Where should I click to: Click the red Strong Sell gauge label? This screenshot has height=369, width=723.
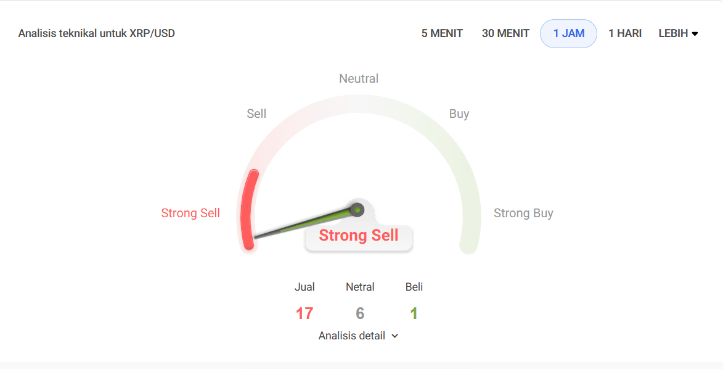click(190, 213)
